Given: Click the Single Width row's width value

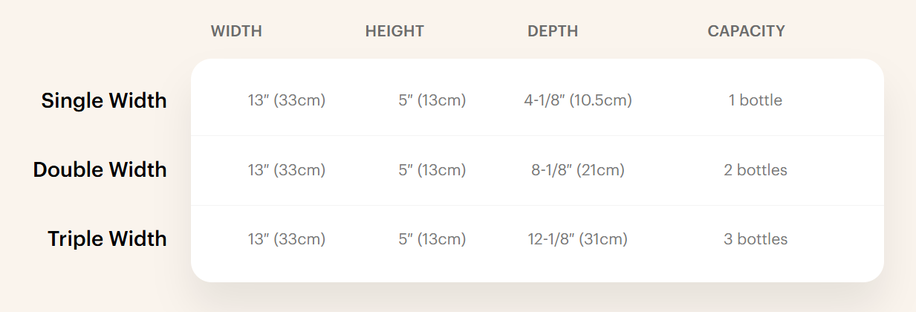Looking at the screenshot, I should click(287, 100).
